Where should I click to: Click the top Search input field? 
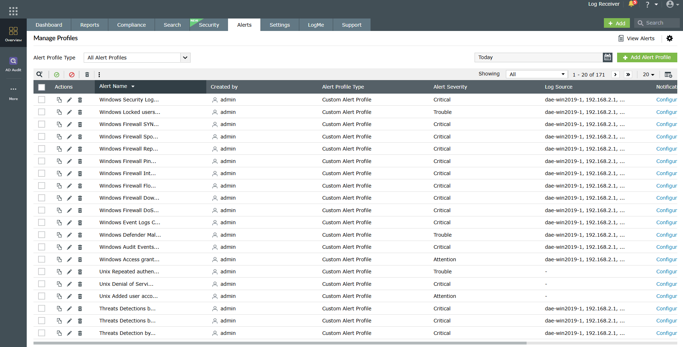coord(657,23)
